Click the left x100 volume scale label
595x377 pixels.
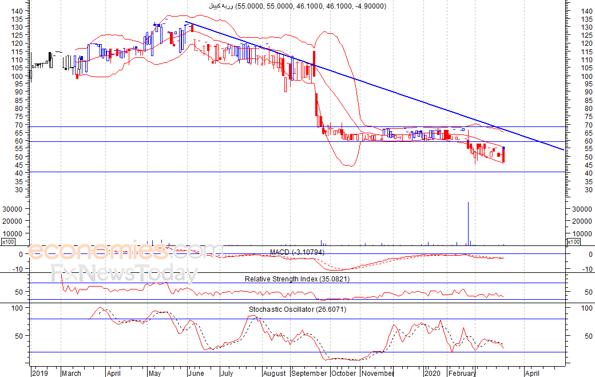7,242
